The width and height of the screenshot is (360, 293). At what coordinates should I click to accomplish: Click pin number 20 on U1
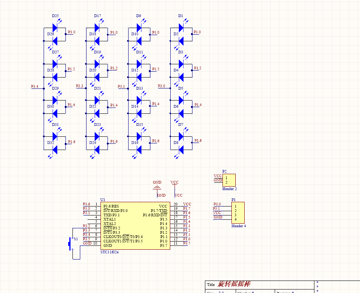click(176, 204)
